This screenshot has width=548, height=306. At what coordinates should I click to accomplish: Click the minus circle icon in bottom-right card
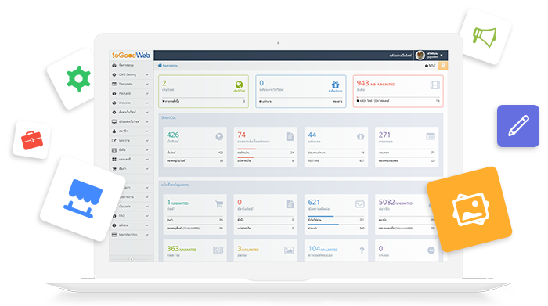coord(431,250)
